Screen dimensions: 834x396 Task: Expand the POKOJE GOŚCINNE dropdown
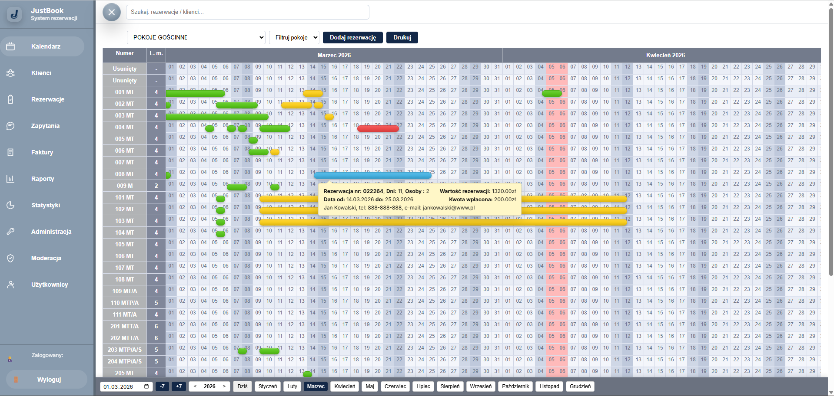(x=196, y=38)
